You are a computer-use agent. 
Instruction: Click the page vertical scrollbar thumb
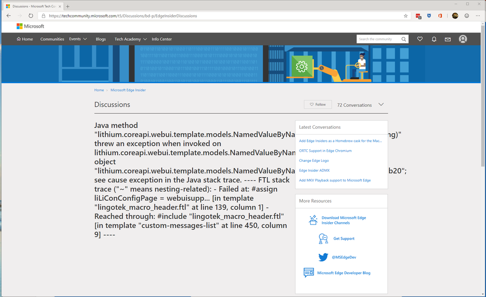(x=483, y=96)
